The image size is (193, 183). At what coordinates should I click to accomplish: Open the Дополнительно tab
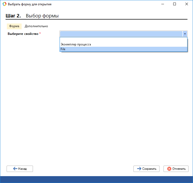click(36, 26)
